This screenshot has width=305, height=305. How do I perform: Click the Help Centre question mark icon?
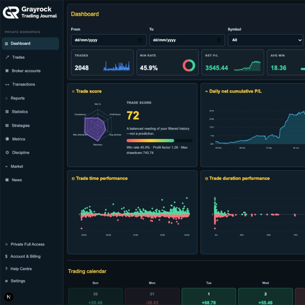click(x=6, y=269)
